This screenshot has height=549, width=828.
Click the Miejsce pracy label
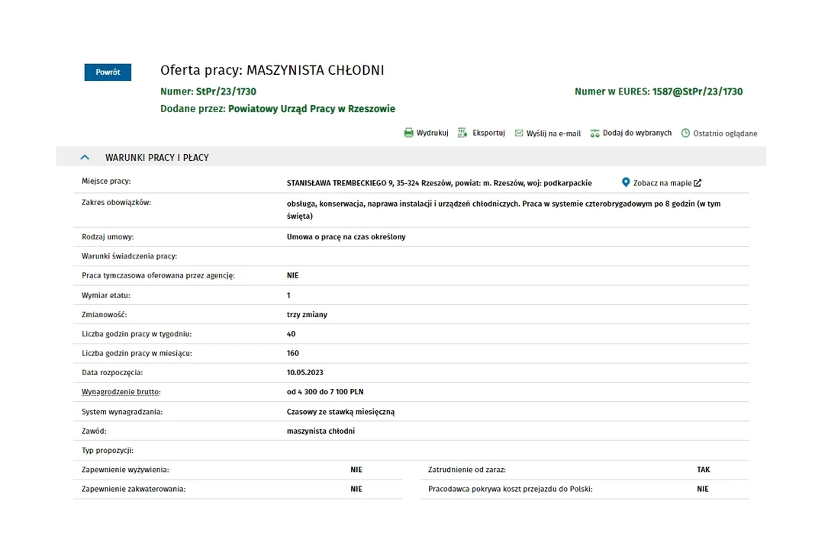click(x=106, y=181)
